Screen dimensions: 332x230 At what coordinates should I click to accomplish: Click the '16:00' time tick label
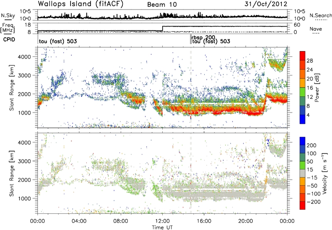(x=204, y=221)
